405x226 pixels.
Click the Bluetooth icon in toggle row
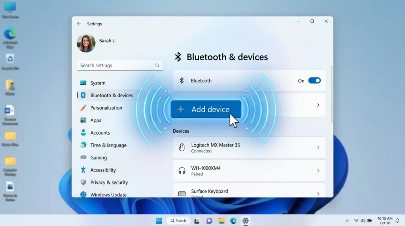click(x=182, y=81)
